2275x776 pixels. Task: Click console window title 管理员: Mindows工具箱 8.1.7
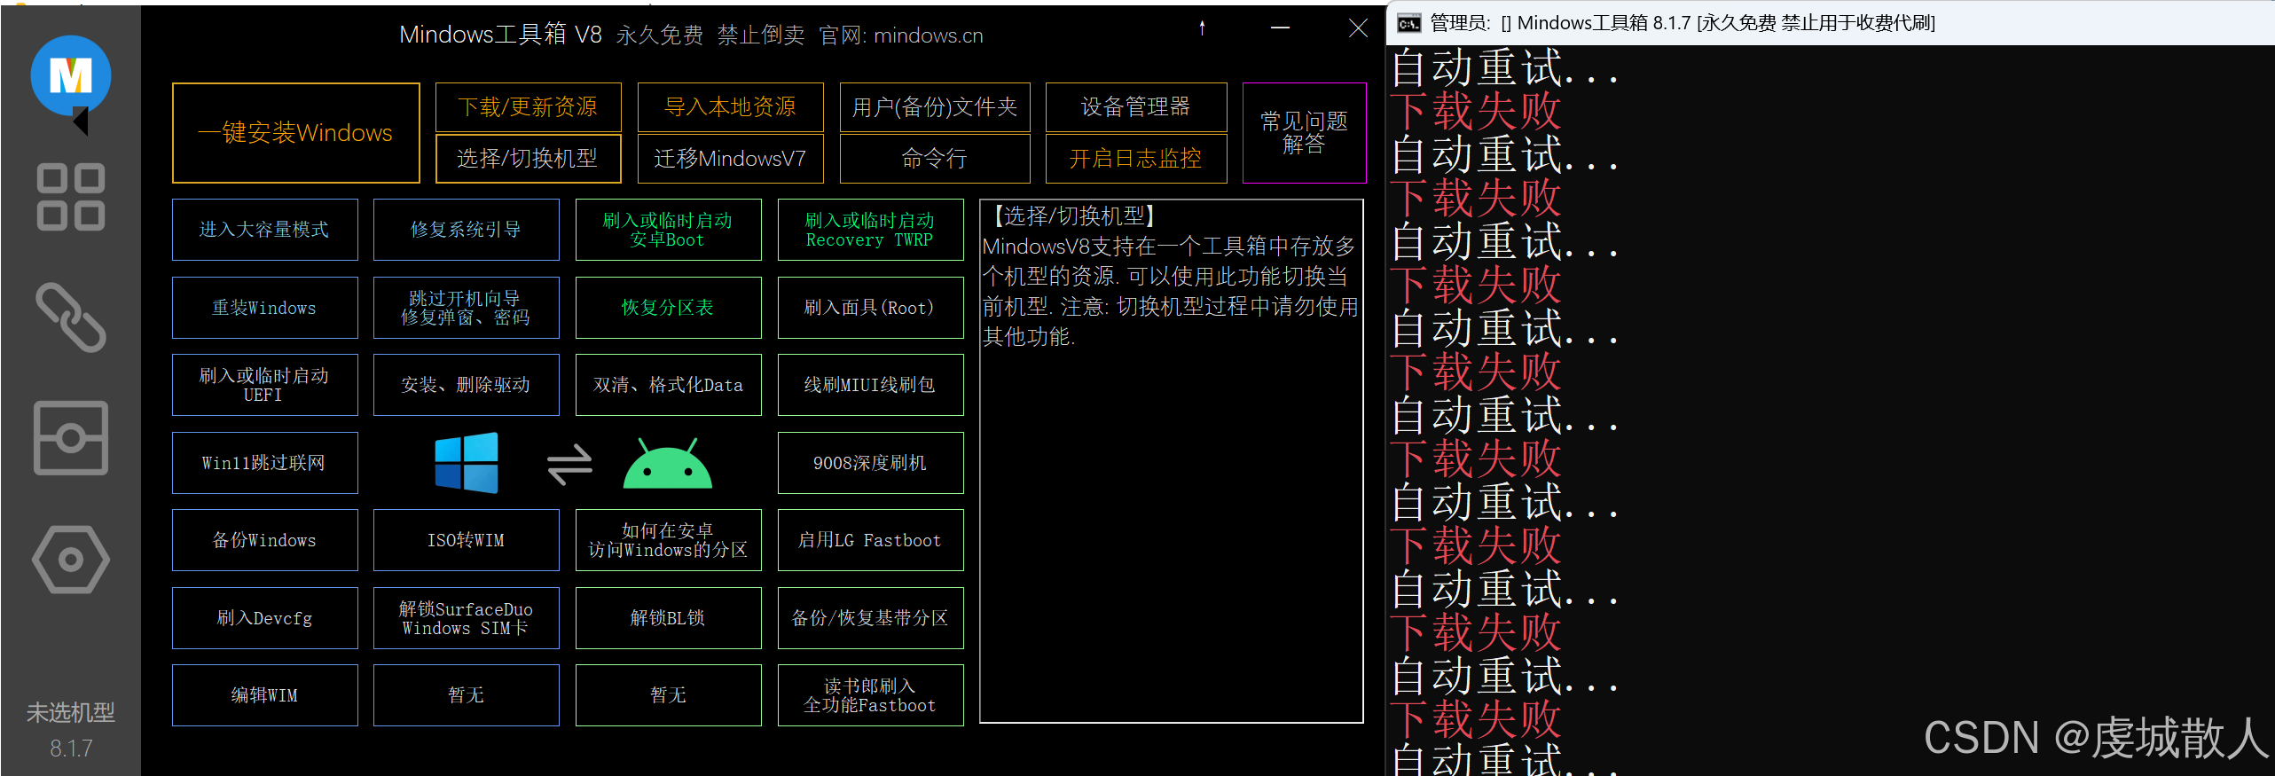pos(1683,23)
